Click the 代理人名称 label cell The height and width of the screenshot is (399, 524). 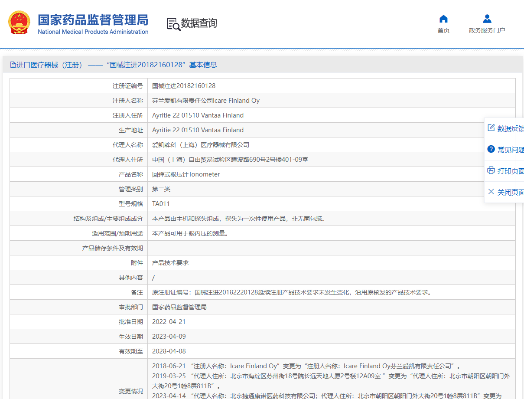79,145
